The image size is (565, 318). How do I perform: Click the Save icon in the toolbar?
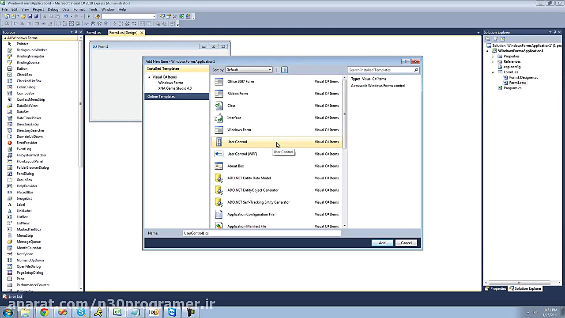point(30,16)
